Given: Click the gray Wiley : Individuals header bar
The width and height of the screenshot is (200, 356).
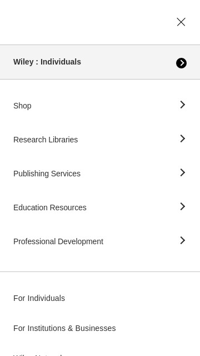Looking at the screenshot, I should coord(100,62).
